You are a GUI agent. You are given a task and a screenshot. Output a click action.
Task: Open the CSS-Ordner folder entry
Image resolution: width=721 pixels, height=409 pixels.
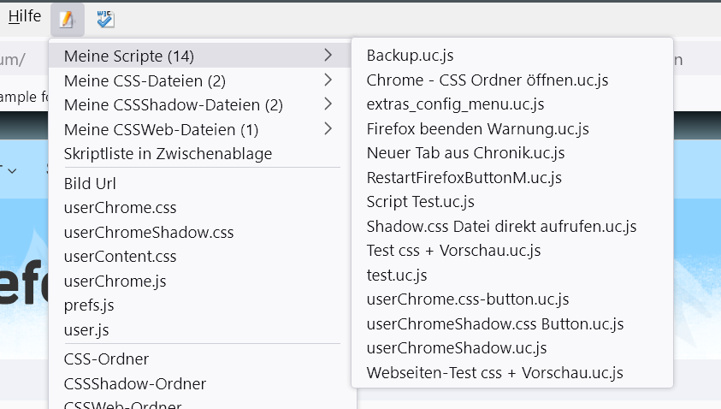point(106,359)
